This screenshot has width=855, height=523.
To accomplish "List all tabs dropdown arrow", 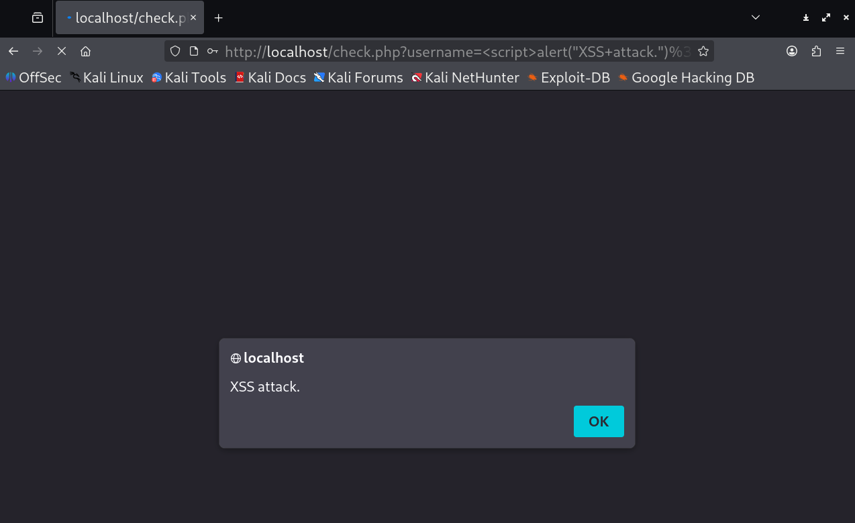I will pyautogui.click(x=756, y=17).
